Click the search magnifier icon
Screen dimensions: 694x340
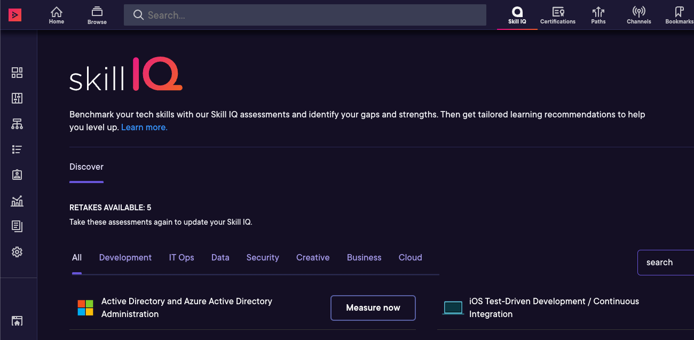[x=138, y=15]
